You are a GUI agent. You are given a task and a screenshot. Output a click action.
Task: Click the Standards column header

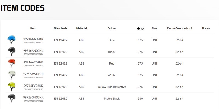pos(60,28)
